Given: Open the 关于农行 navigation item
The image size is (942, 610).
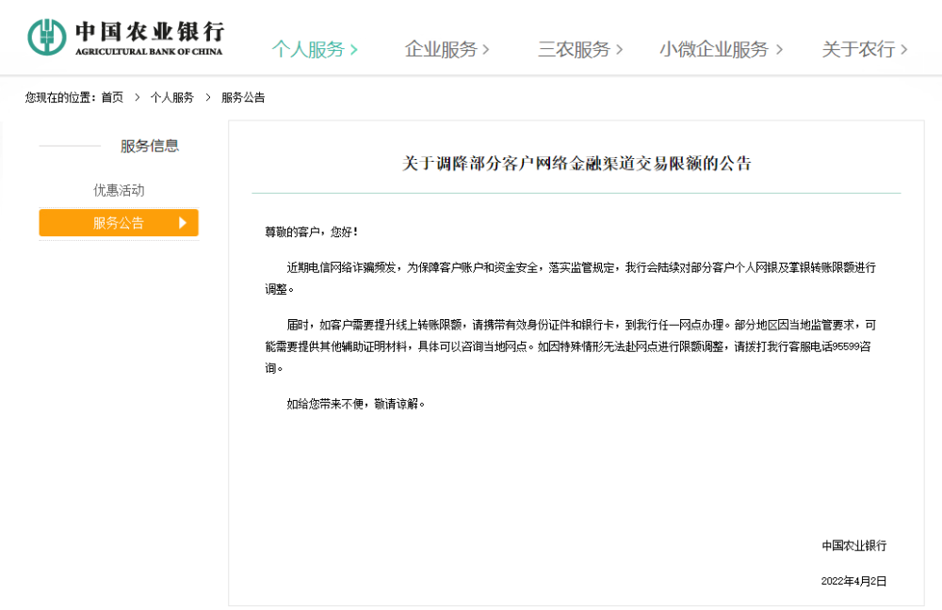Looking at the screenshot, I should [858, 49].
